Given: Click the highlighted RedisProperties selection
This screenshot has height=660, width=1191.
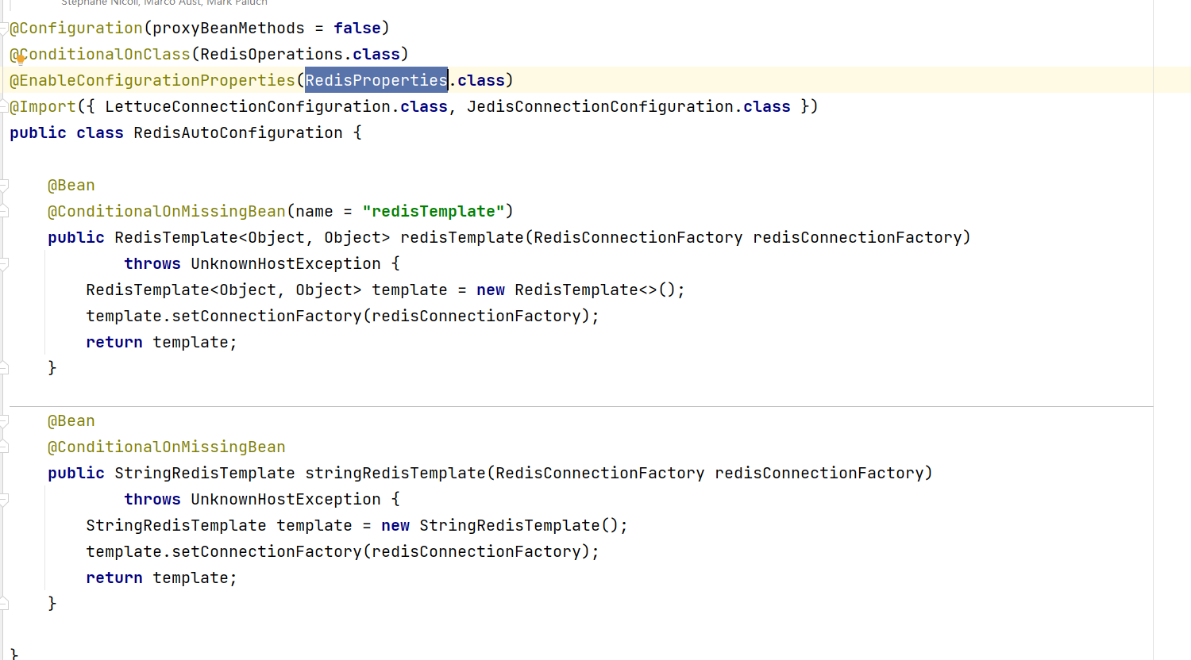Looking at the screenshot, I should tap(376, 80).
